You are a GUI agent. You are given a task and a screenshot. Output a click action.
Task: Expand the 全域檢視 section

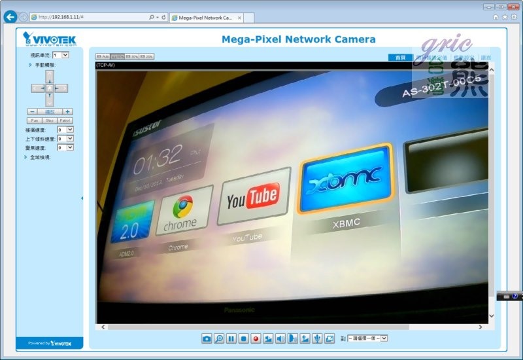[37, 157]
